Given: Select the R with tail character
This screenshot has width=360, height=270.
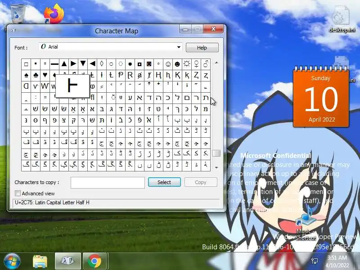Looking at the screenshot, I should tap(130, 75).
